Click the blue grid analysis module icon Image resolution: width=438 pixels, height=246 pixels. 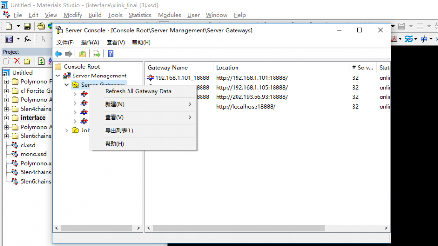424,39
